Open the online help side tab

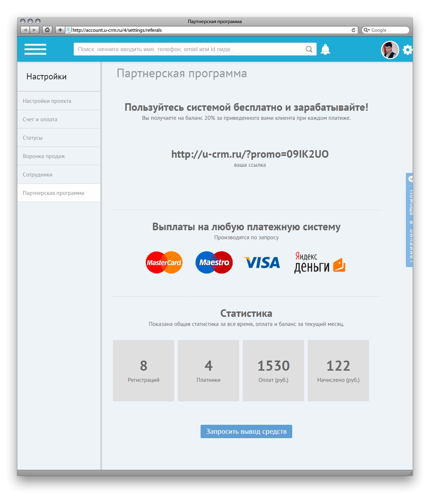click(409, 220)
